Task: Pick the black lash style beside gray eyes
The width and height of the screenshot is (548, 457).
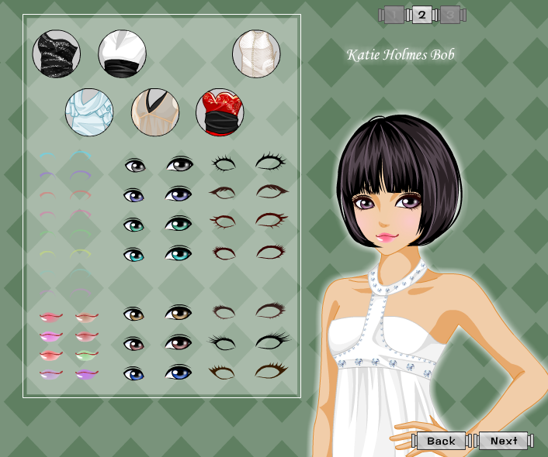Action: (249, 162)
